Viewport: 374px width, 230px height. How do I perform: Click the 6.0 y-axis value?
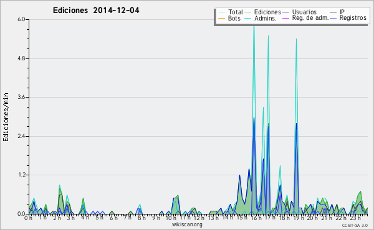21,19
